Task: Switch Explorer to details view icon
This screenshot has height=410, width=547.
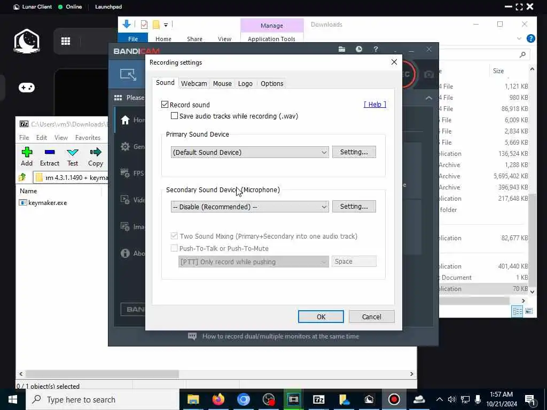Action: pyautogui.click(x=517, y=311)
